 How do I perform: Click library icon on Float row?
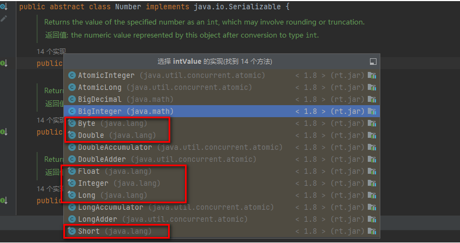pyautogui.click(x=372, y=171)
